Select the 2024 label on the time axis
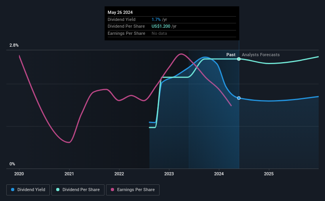The image size is (325, 201). tap(219, 174)
